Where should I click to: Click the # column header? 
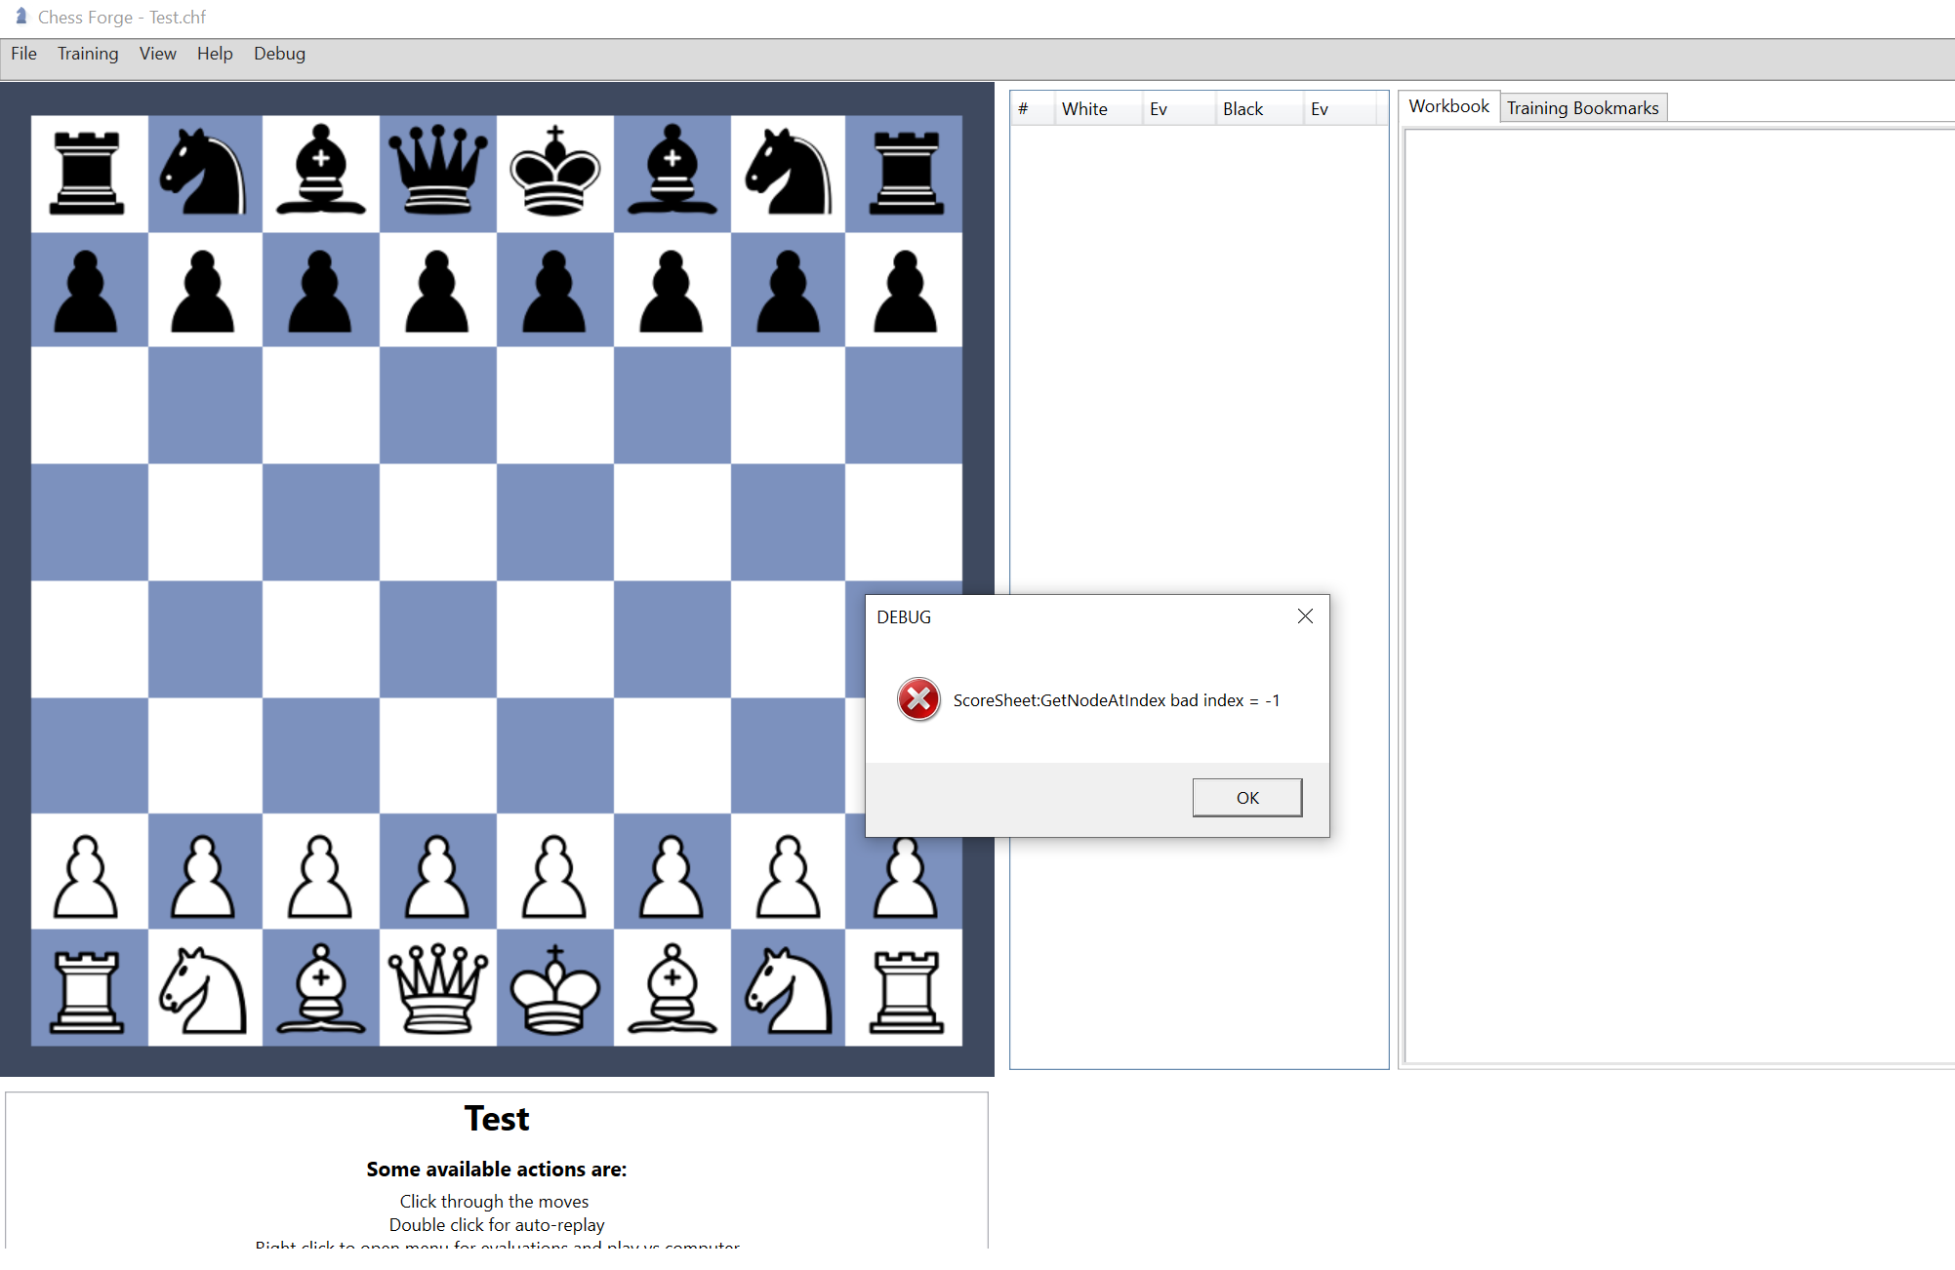click(1033, 109)
